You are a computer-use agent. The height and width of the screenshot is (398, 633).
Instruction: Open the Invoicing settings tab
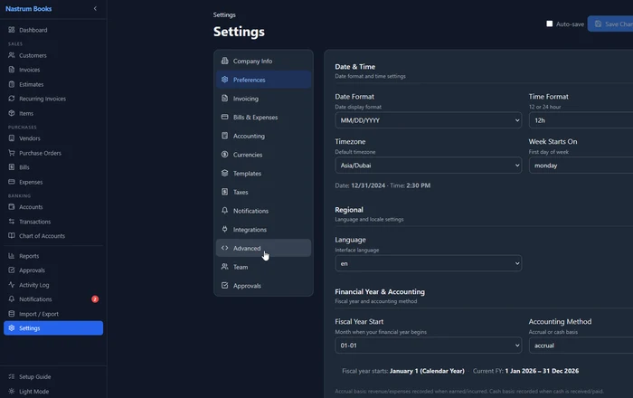pyautogui.click(x=263, y=99)
